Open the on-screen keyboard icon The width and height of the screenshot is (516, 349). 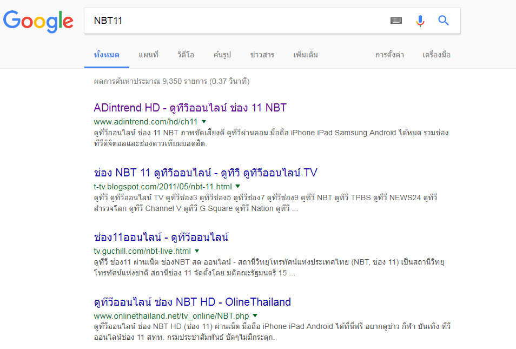[x=396, y=21]
